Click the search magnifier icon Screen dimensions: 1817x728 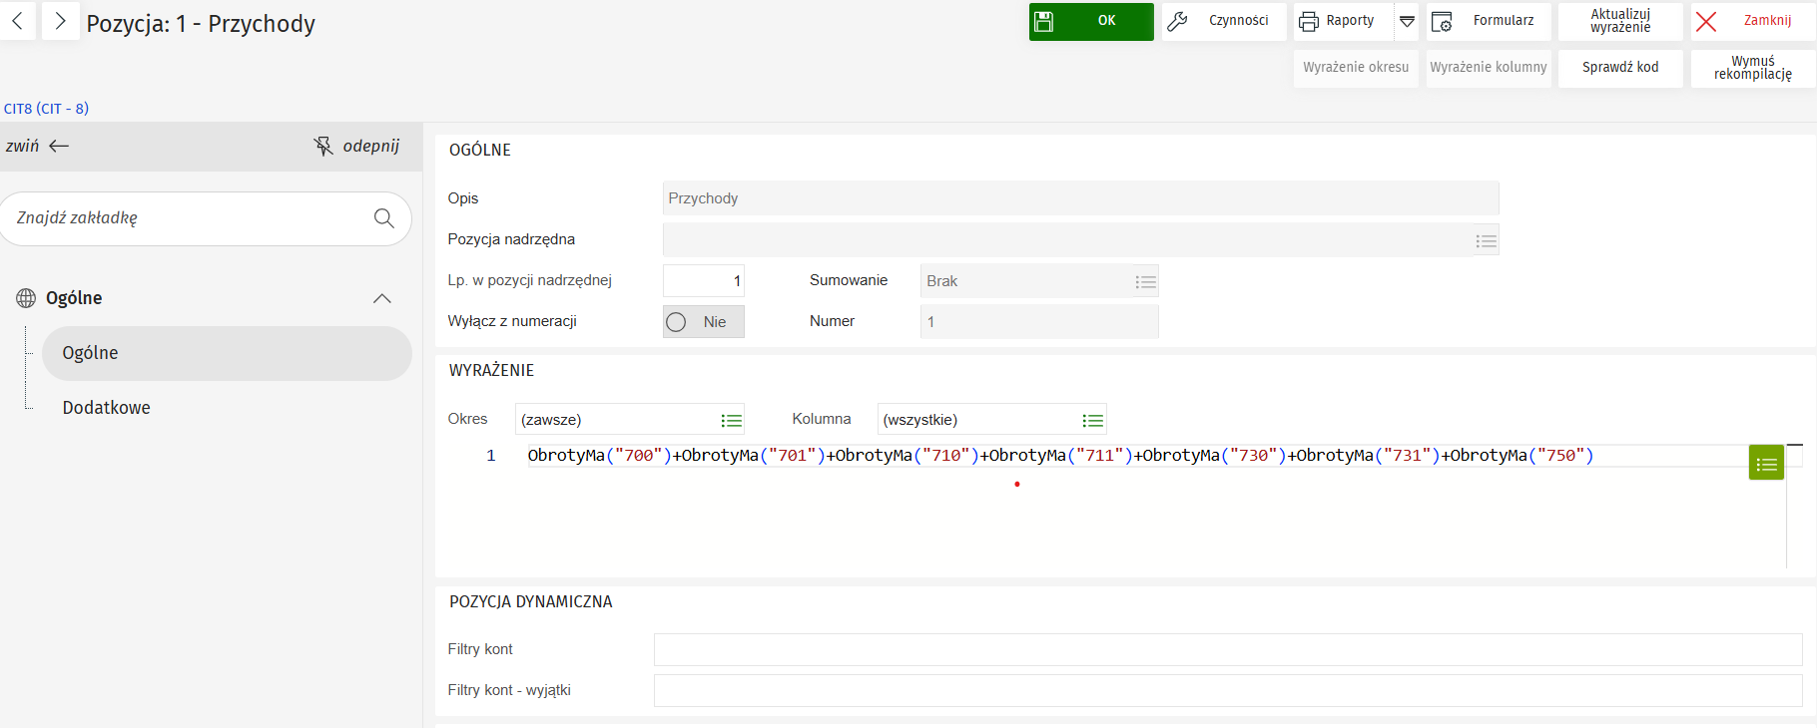[x=383, y=218]
